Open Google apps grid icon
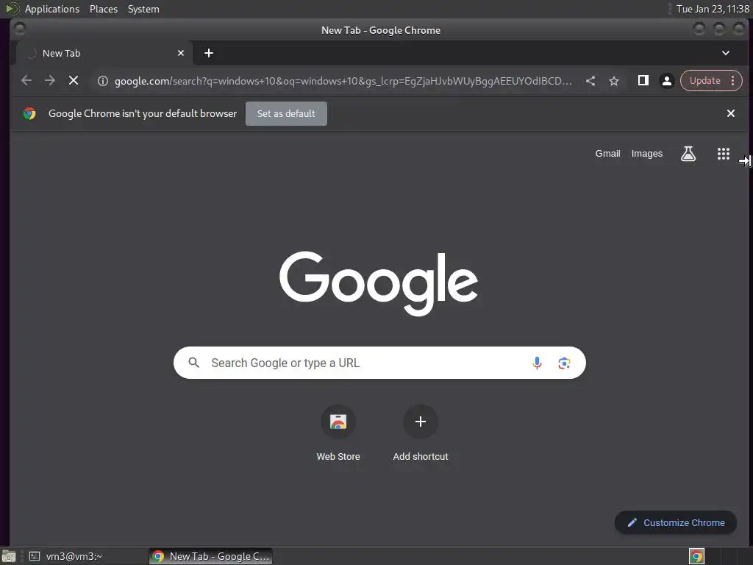753x565 pixels. tap(724, 154)
